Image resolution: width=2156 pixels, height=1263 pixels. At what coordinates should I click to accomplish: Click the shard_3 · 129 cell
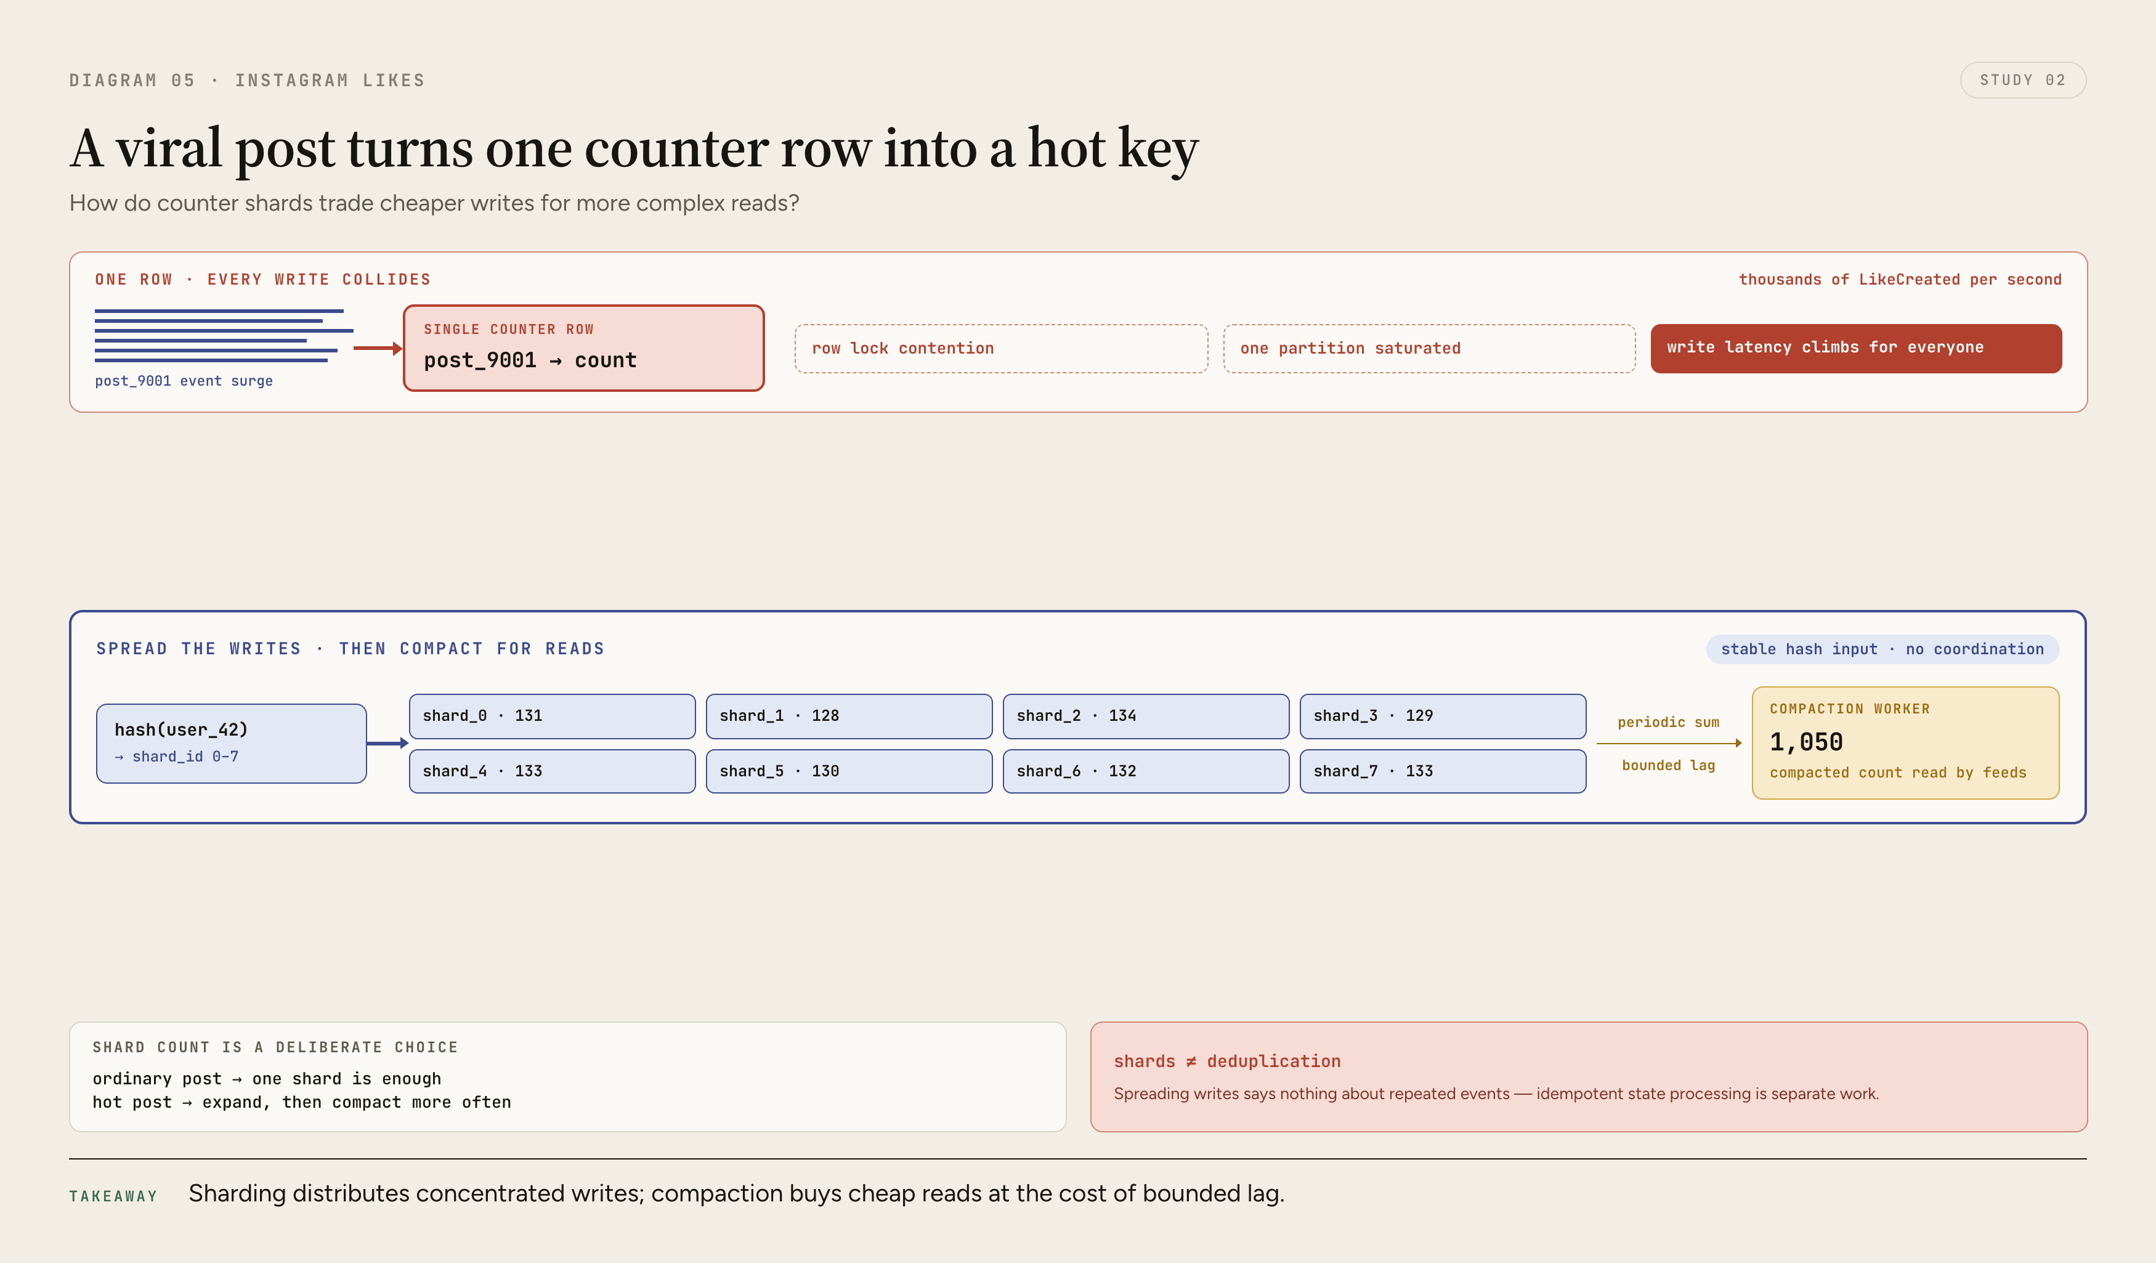tap(1443, 716)
